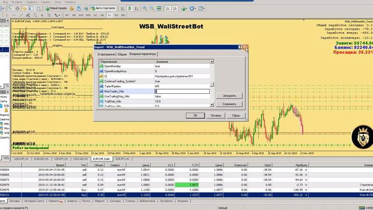Switch to the USDJPY,H1 chart tab
The image size is (373, 210).
61,159
